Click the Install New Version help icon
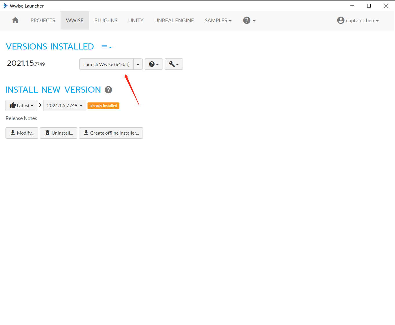The width and height of the screenshot is (395, 325). [x=108, y=90]
